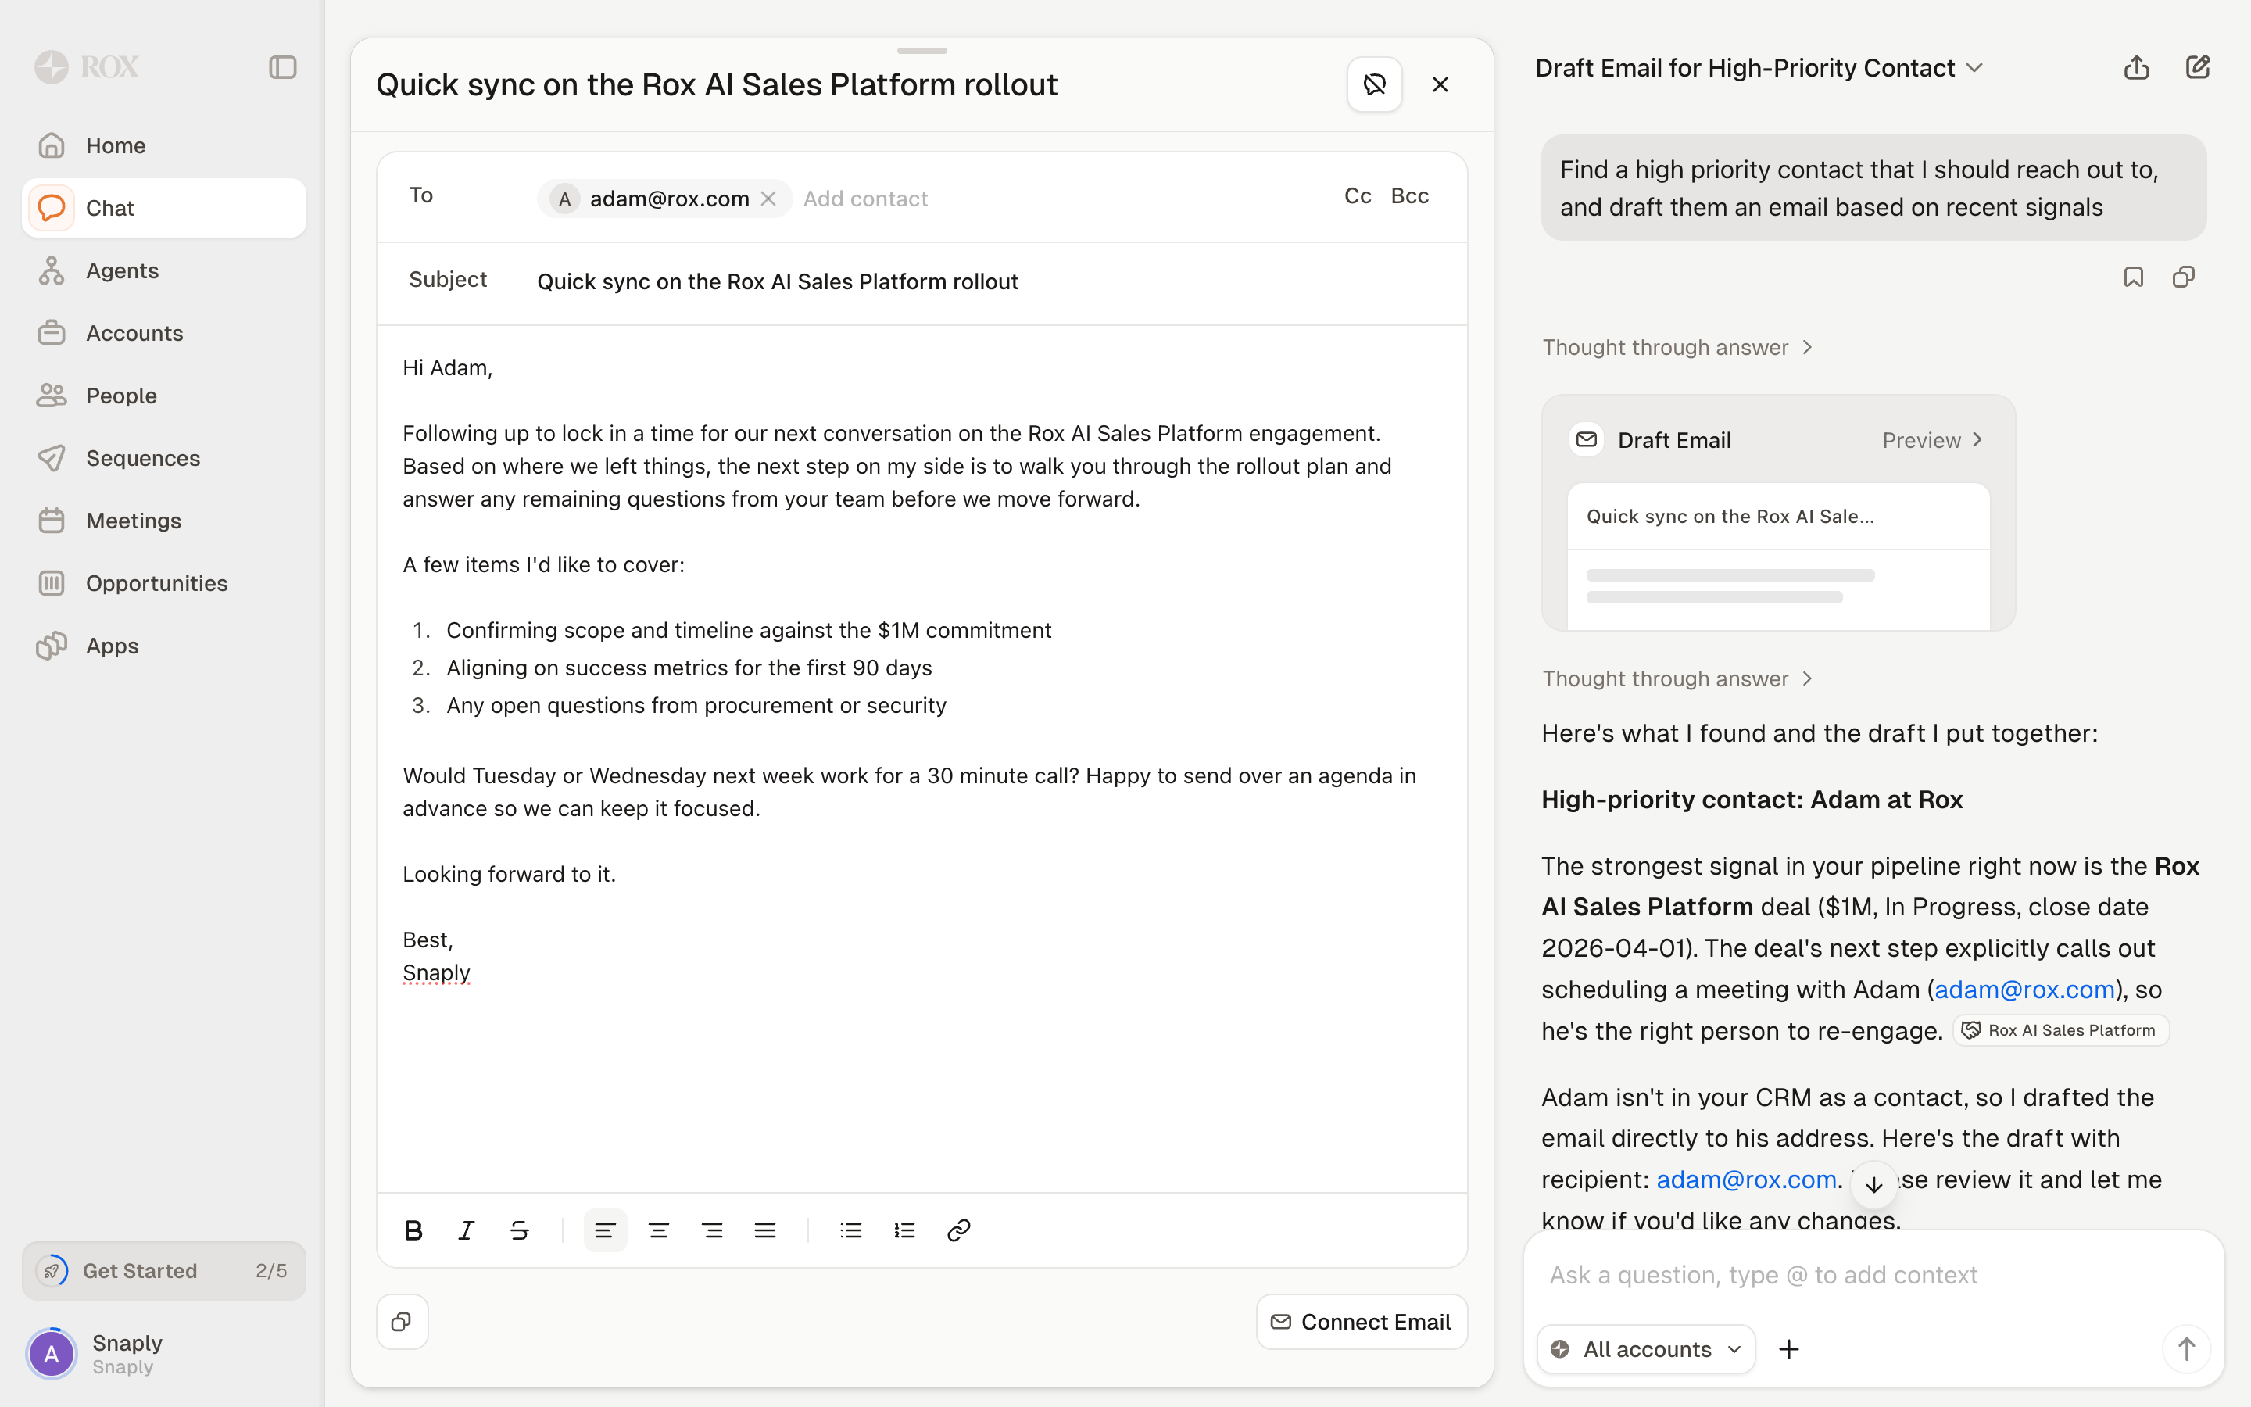The image size is (2251, 1407).
Task: Bookmark the user prompt
Action: (2133, 277)
